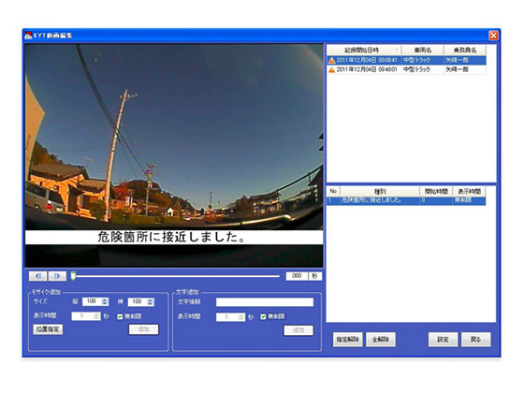The height and width of the screenshot is (393, 524).
Task: Click the 戻る button
Action: 476,340
